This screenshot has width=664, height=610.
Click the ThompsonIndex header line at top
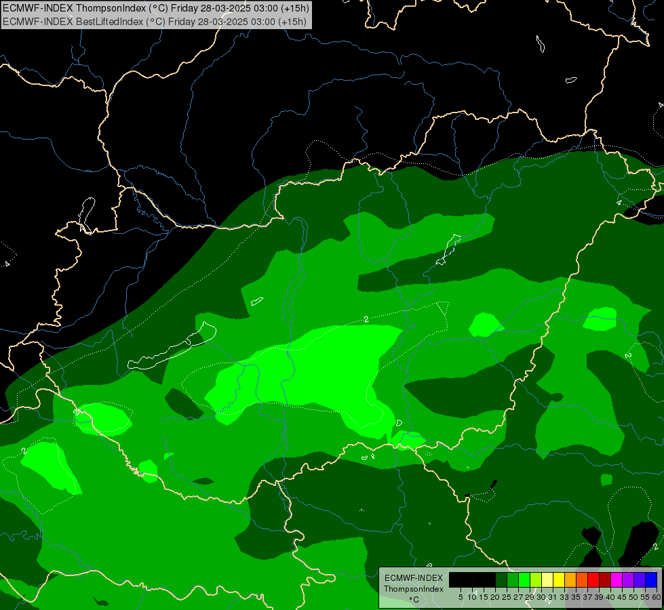pyautogui.click(x=156, y=8)
